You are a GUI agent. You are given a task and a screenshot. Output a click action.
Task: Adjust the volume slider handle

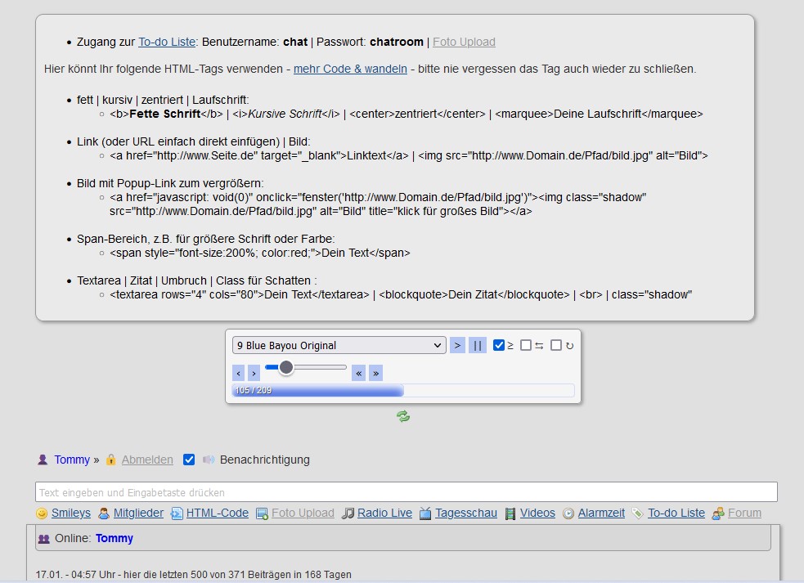[x=285, y=367]
